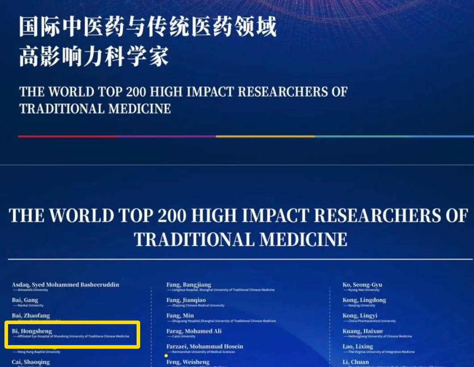Select the name Kong, Lingyi
Viewport: 474px width, 367px height.
360,316
